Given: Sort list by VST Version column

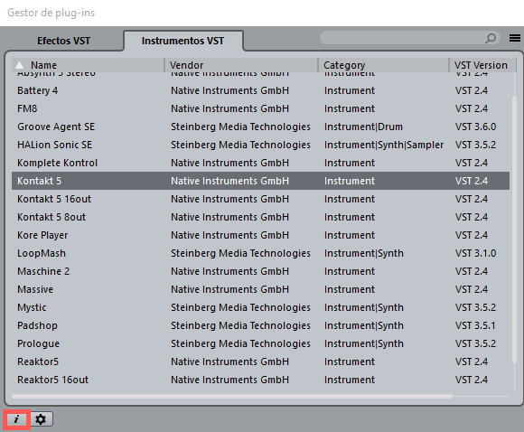Looking at the screenshot, I should (482, 65).
